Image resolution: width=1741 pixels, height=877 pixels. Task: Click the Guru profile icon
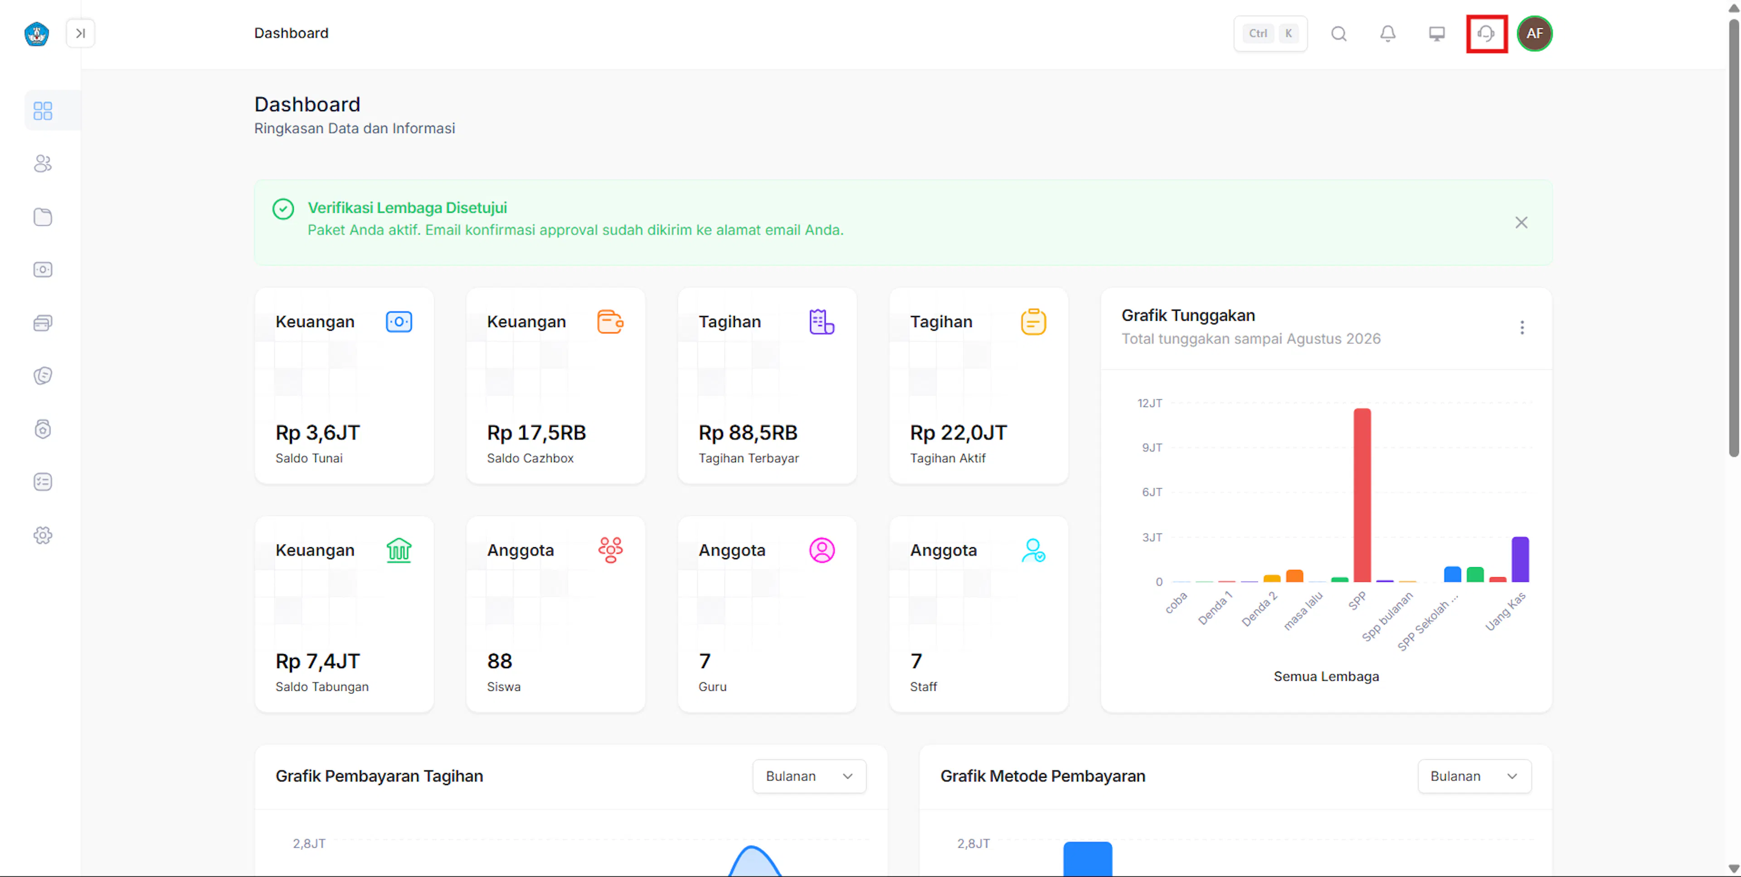(822, 550)
